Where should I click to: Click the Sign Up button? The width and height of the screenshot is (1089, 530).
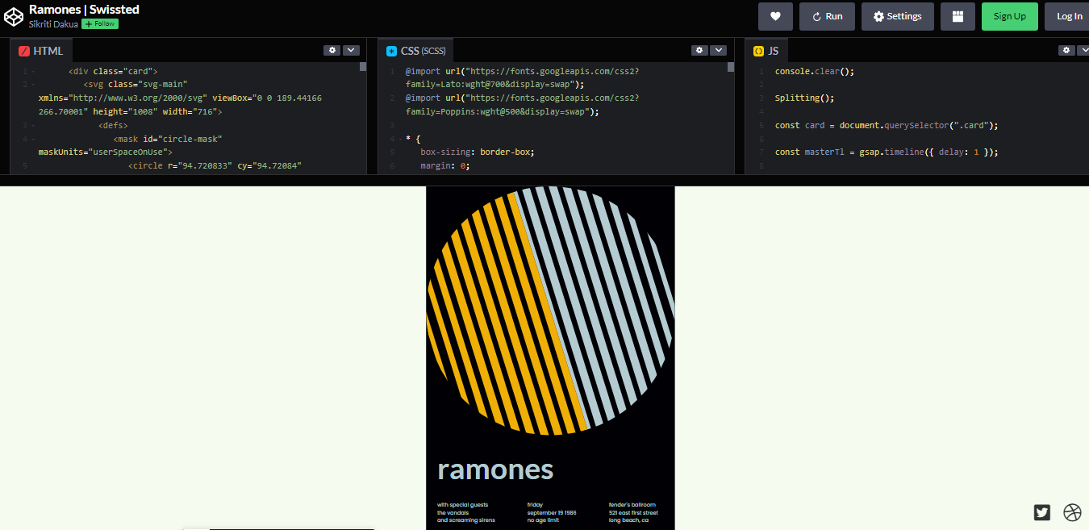(1009, 16)
